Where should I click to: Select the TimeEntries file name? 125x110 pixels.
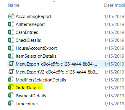pyautogui.click(x=27, y=104)
